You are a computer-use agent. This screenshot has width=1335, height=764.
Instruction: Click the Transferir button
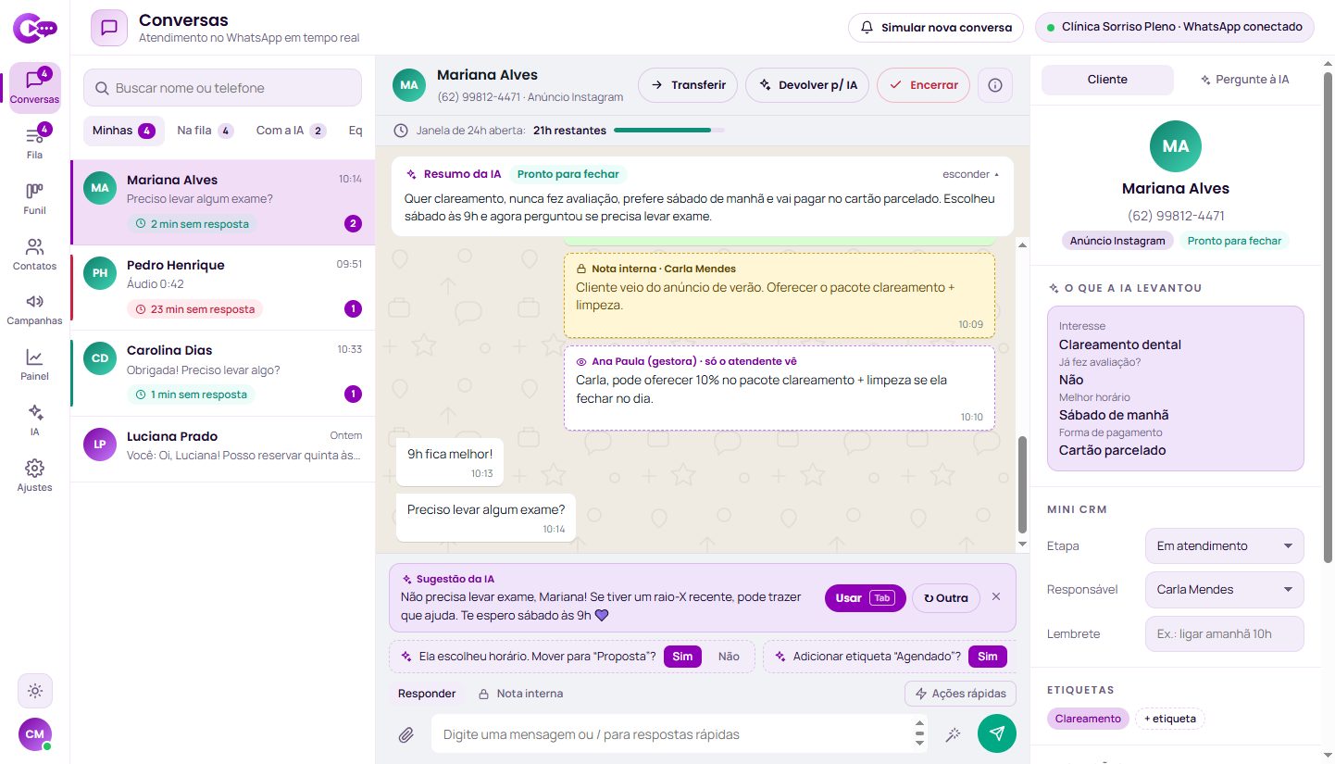[688, 85]
